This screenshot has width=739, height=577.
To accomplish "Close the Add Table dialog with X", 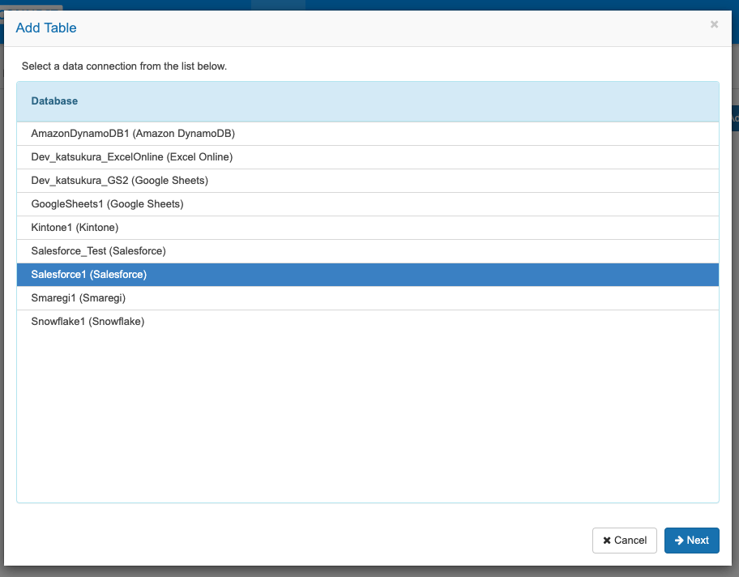I will tap(714, 24).
